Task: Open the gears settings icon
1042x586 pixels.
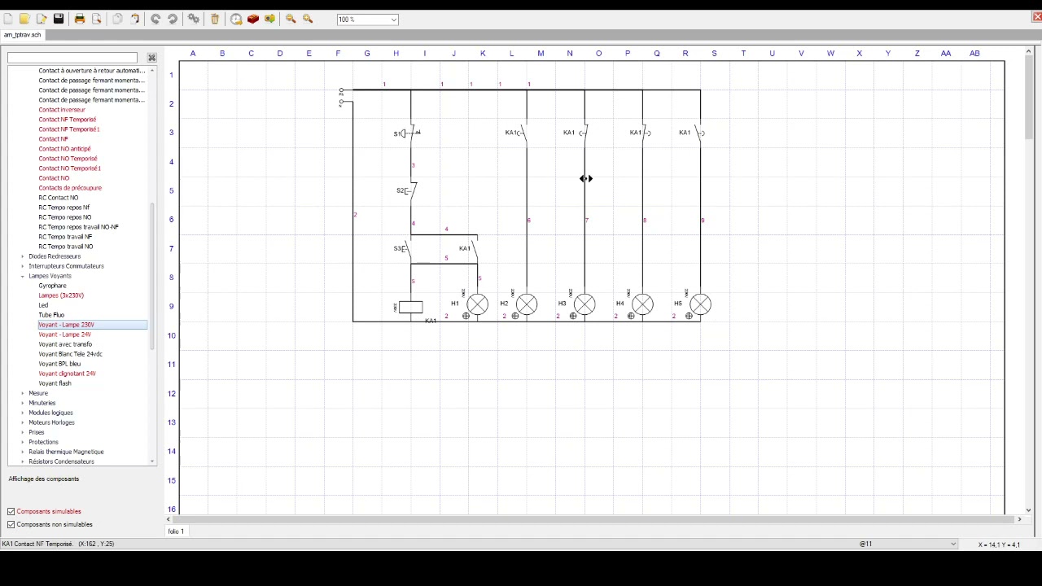Action: click(194, 19)
